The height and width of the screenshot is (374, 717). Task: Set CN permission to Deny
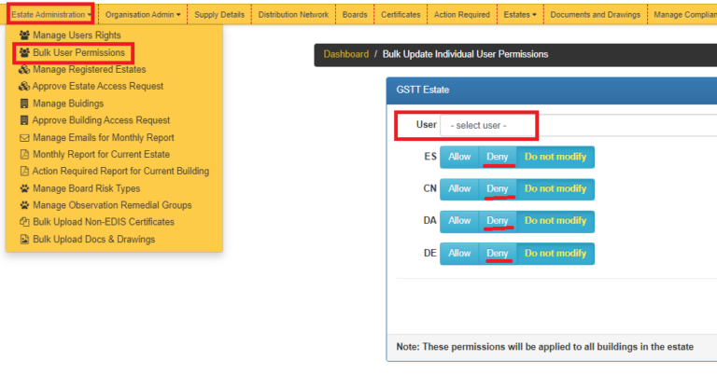pyautogui.click(x=498, y=188)
